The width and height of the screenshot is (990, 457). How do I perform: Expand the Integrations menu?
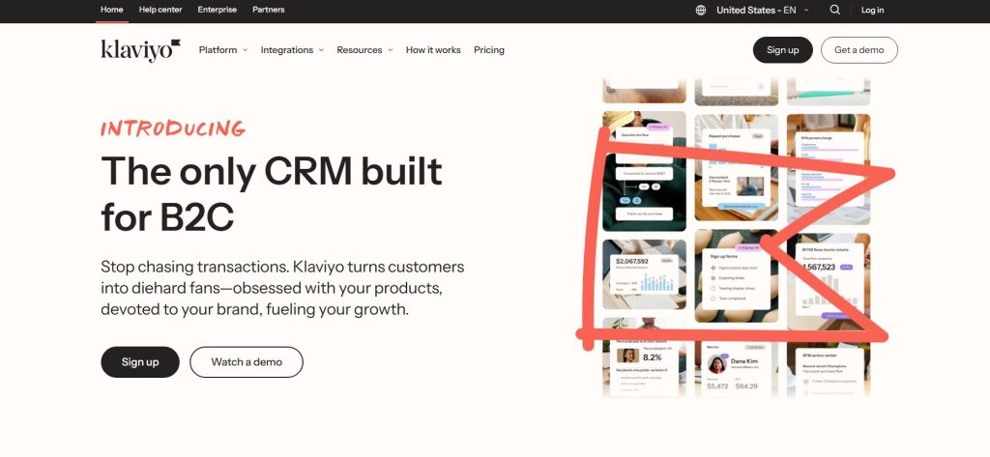point(292,50)
